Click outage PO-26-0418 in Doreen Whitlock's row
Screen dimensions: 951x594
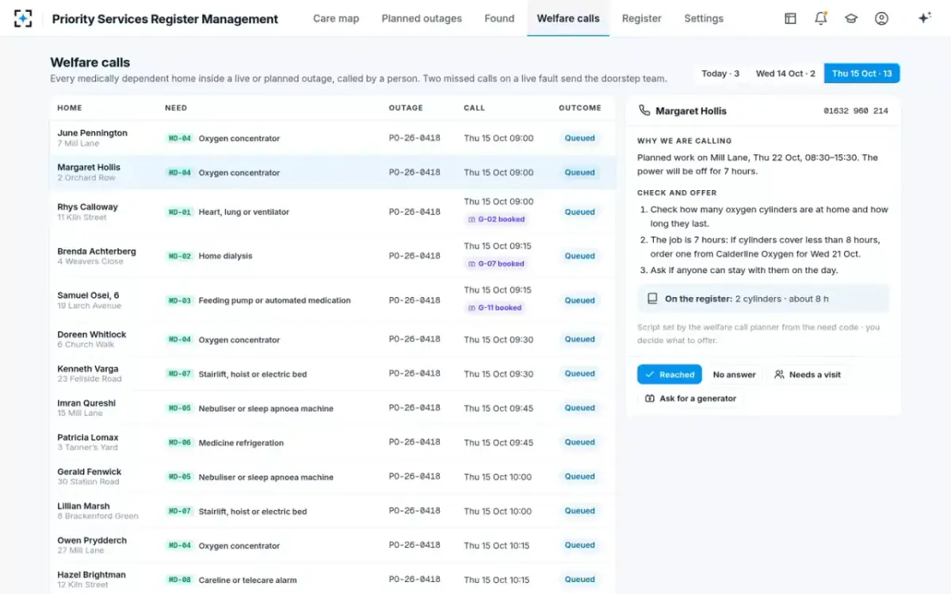point(414,339)
